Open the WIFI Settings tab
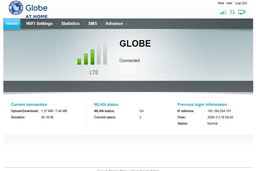Screen dimensions: 256x171 (39, 24)
